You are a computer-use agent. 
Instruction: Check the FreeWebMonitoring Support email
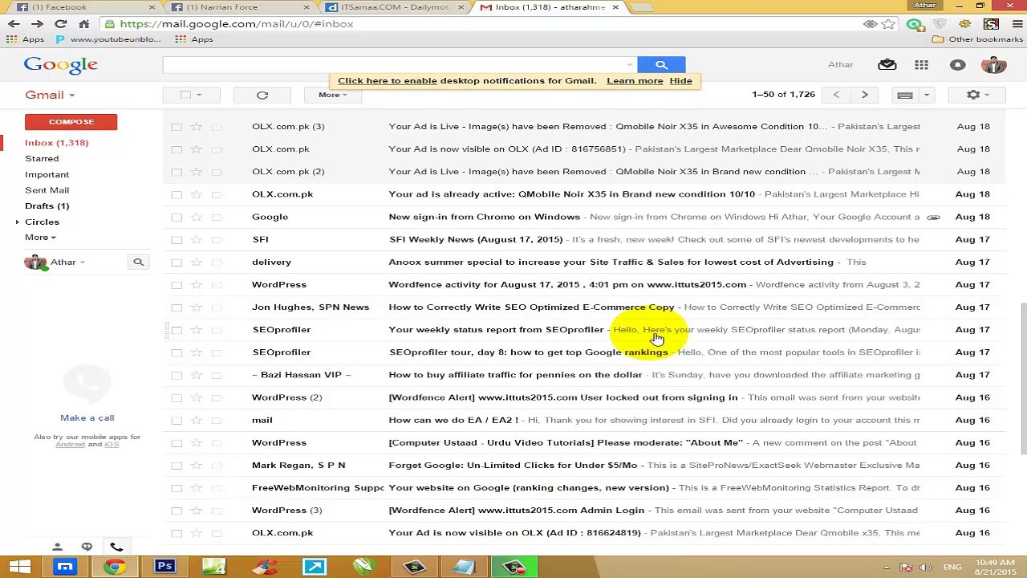[x=177, y=487]
